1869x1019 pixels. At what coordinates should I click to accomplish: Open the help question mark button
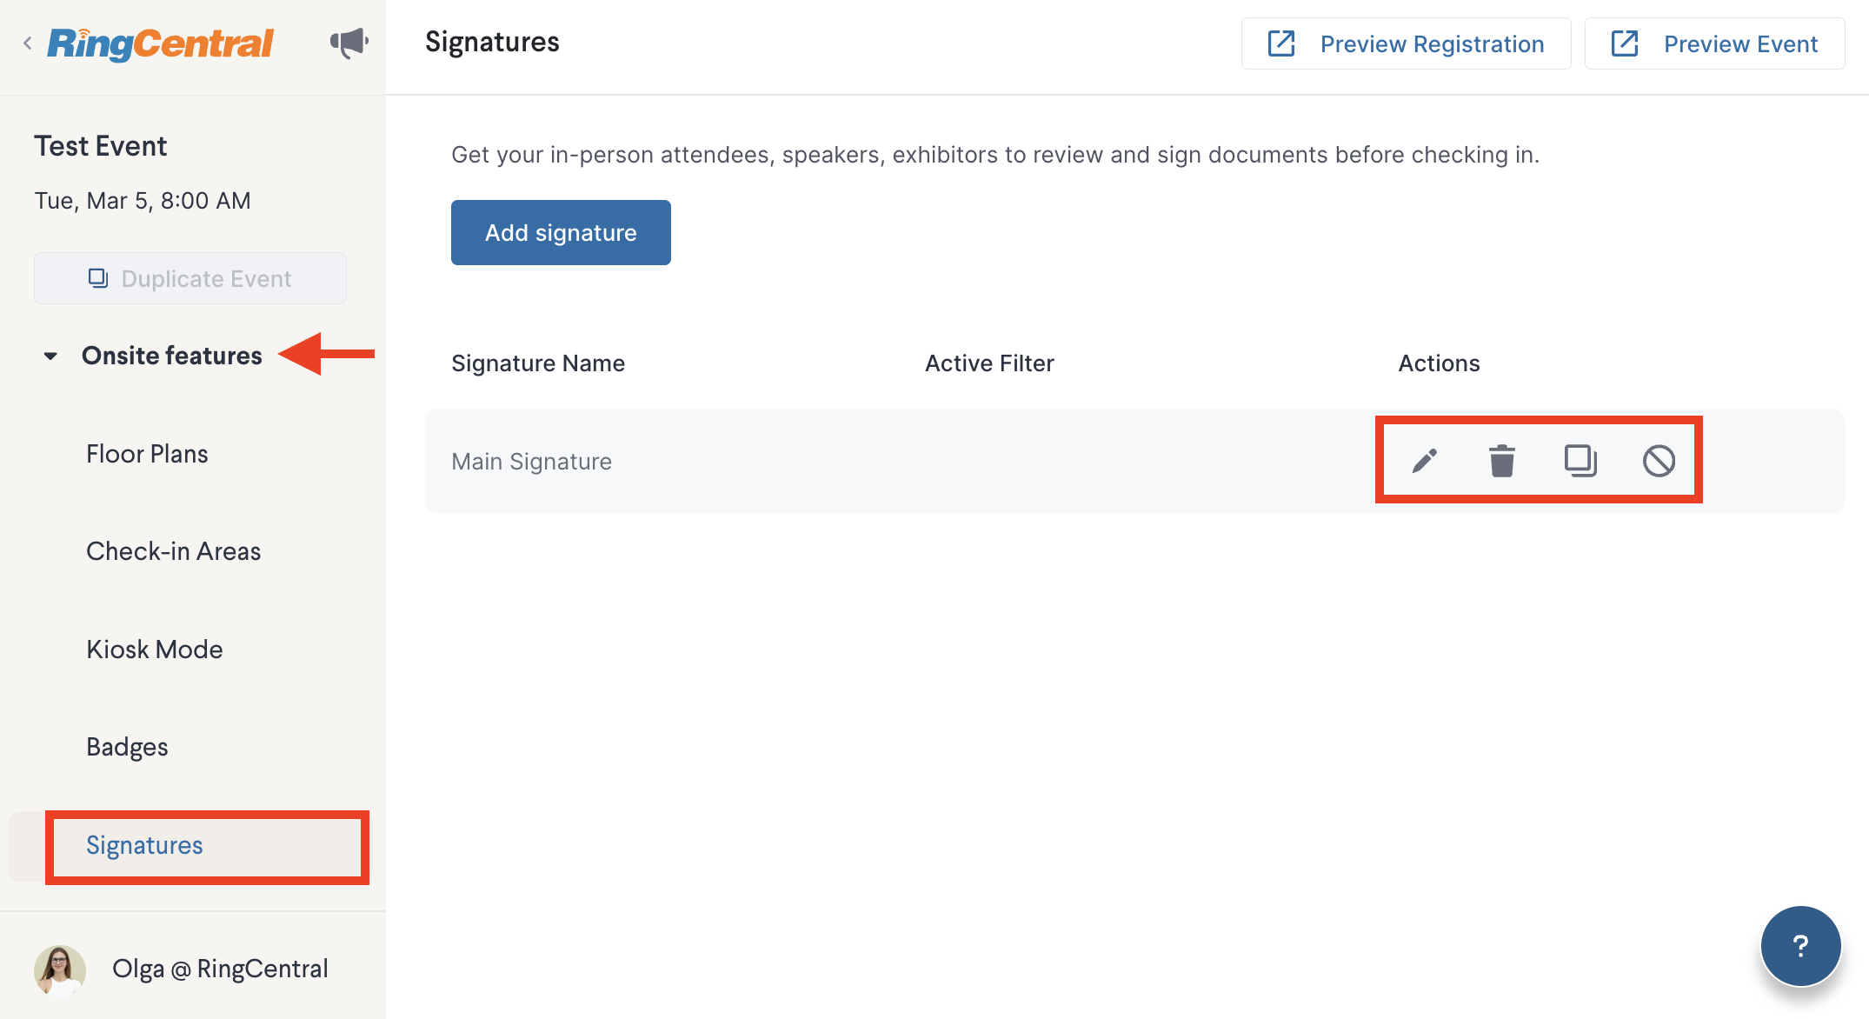click(x=1800, y=946)
